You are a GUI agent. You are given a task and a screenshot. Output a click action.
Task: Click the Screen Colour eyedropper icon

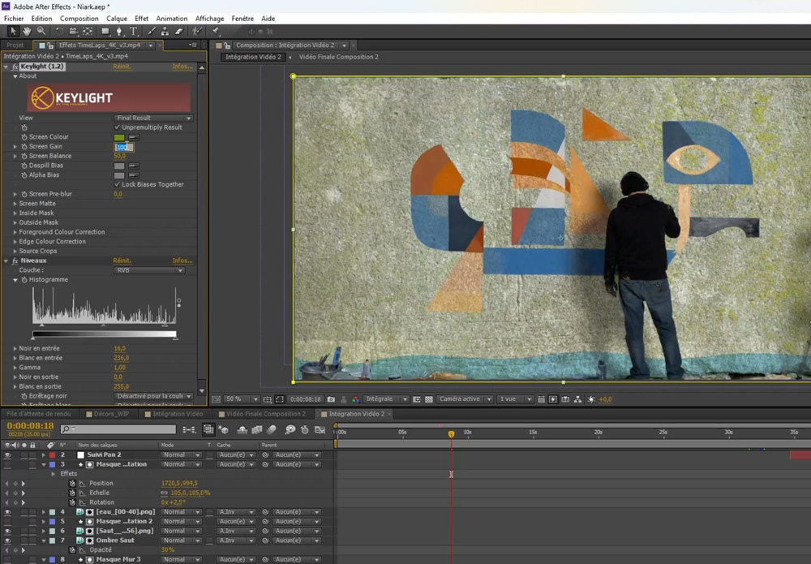point(132,137)
